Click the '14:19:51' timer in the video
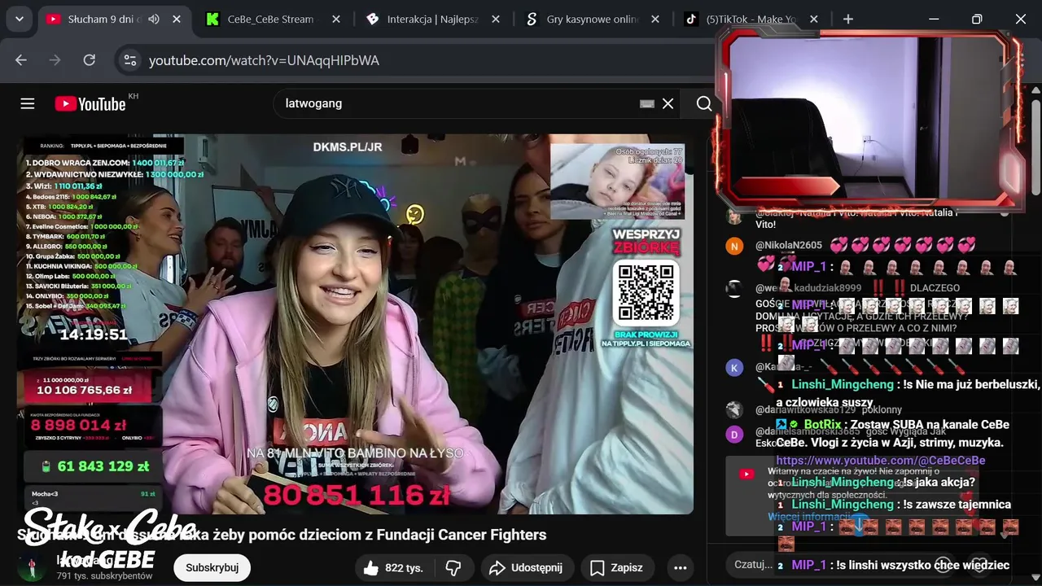Viewport: 1042px width, 586px height. (x=93, y=335)
